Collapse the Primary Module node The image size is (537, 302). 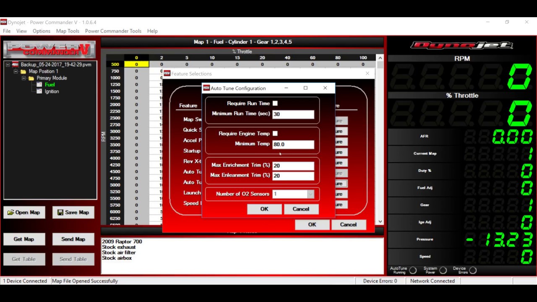point(23,78)
